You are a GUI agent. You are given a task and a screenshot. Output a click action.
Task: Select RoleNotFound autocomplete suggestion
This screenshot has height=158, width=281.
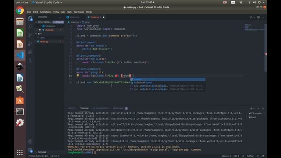tap(168, 83)
